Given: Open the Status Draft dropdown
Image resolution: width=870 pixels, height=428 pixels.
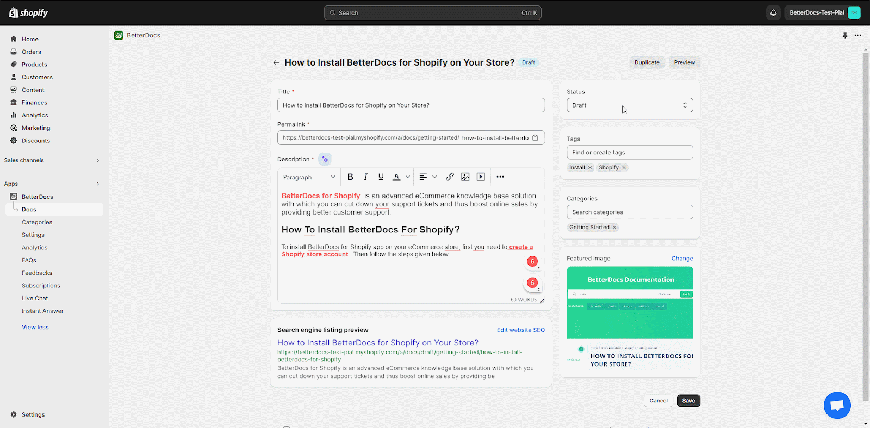Looking at the screenshot, I should click(630, 105).
